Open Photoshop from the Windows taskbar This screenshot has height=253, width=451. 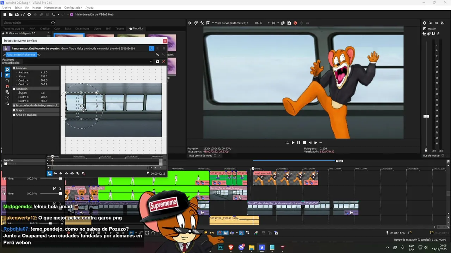221,247
